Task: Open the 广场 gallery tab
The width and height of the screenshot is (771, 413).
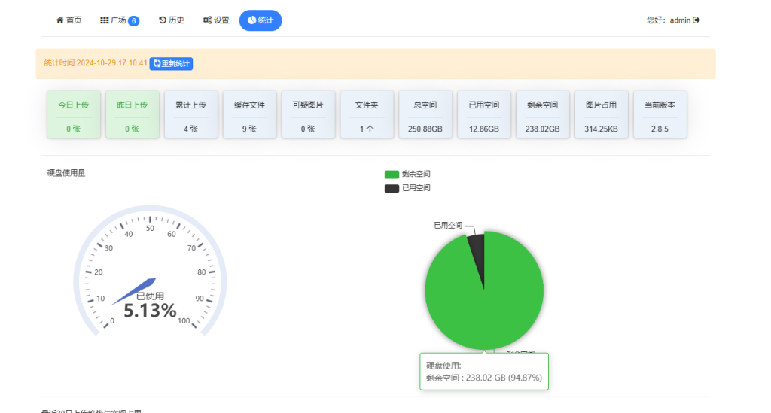Action: pyautogui.click(x=120, y=20)
